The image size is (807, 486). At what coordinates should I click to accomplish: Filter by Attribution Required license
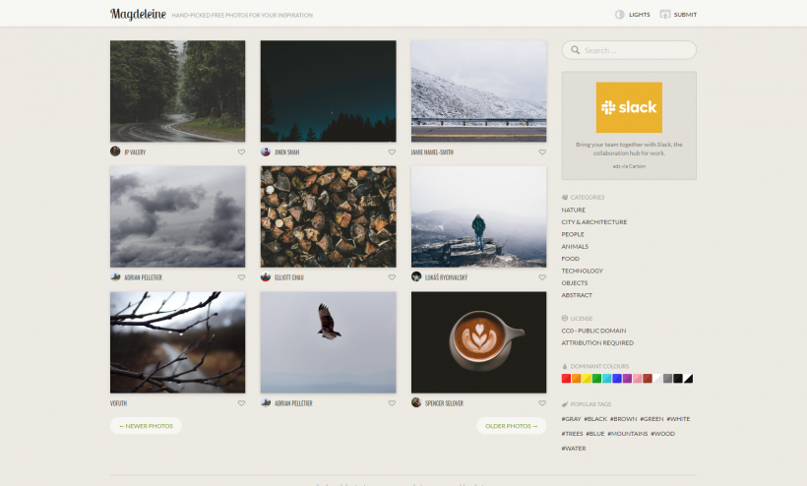(597, 343)
